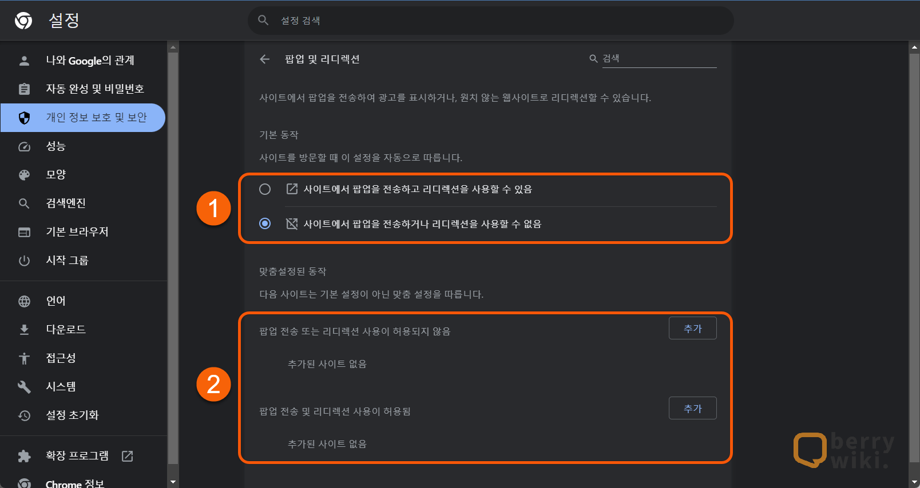Click the popup-allowed icon in the first option
This screenshot has width=920, height=488.
pyautogui.click(x=292, y=189)
